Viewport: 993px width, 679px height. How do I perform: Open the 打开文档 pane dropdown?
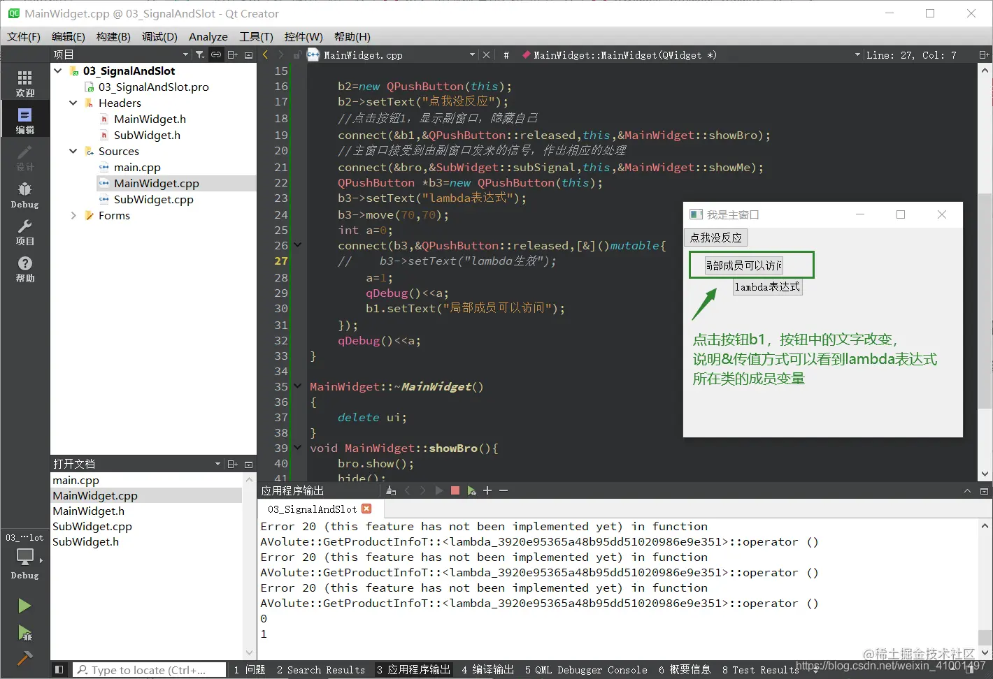click(217, 464)
